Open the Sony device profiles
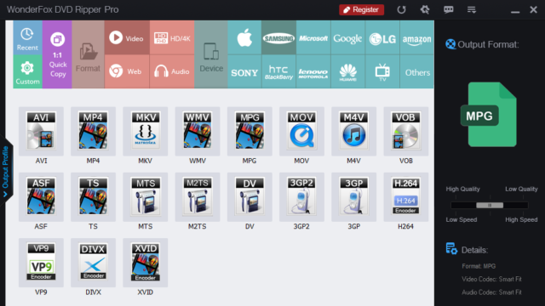545x306 pixels. [244, 71]
